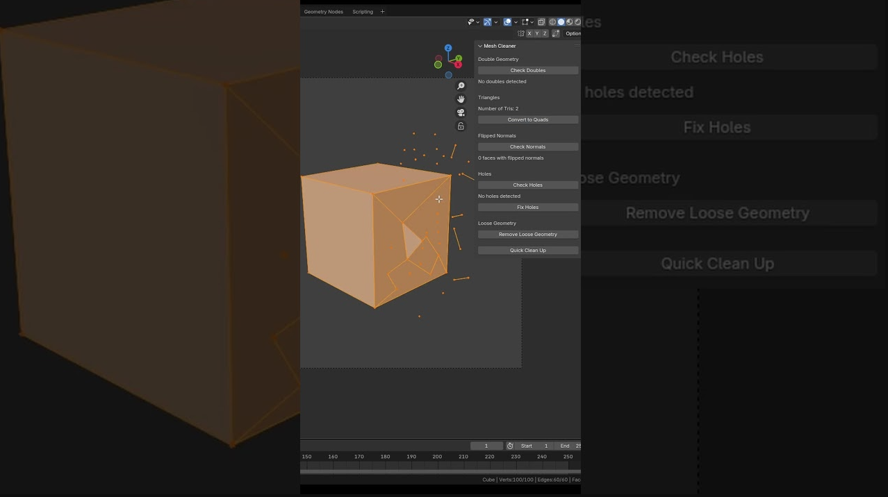Click the mesh mirror symmetry icon
This screenshot has width=888, height=497.
click(x=521, y=33)
